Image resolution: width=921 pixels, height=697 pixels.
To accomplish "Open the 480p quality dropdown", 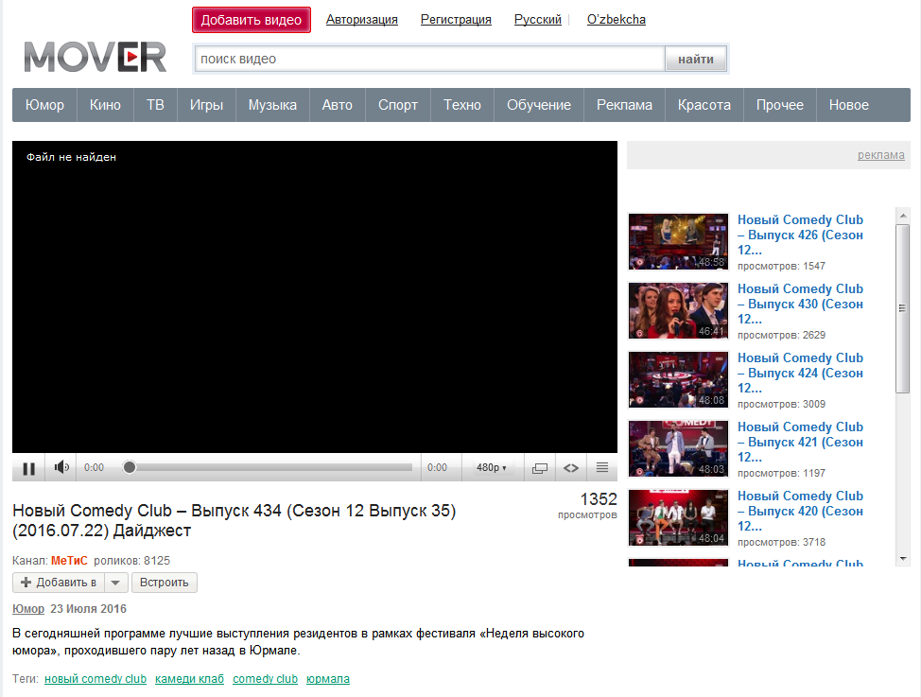I will tap(491, 467).
